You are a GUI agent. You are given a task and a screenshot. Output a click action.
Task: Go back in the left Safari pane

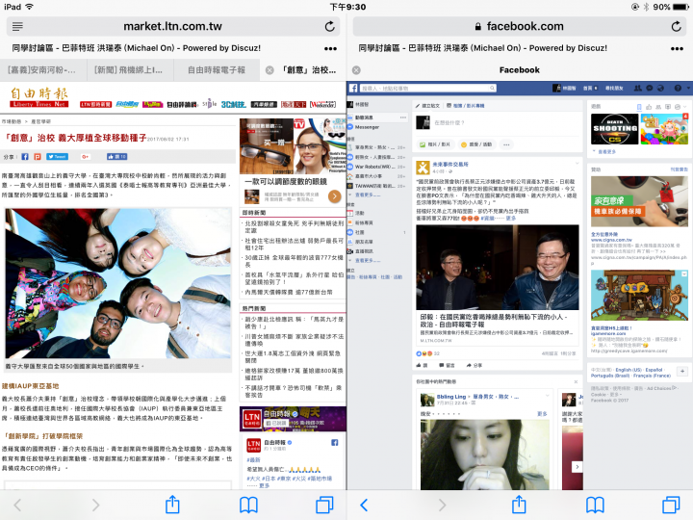tap(17, 505)
